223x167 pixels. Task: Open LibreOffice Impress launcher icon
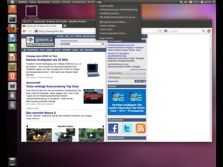[12, 58]
